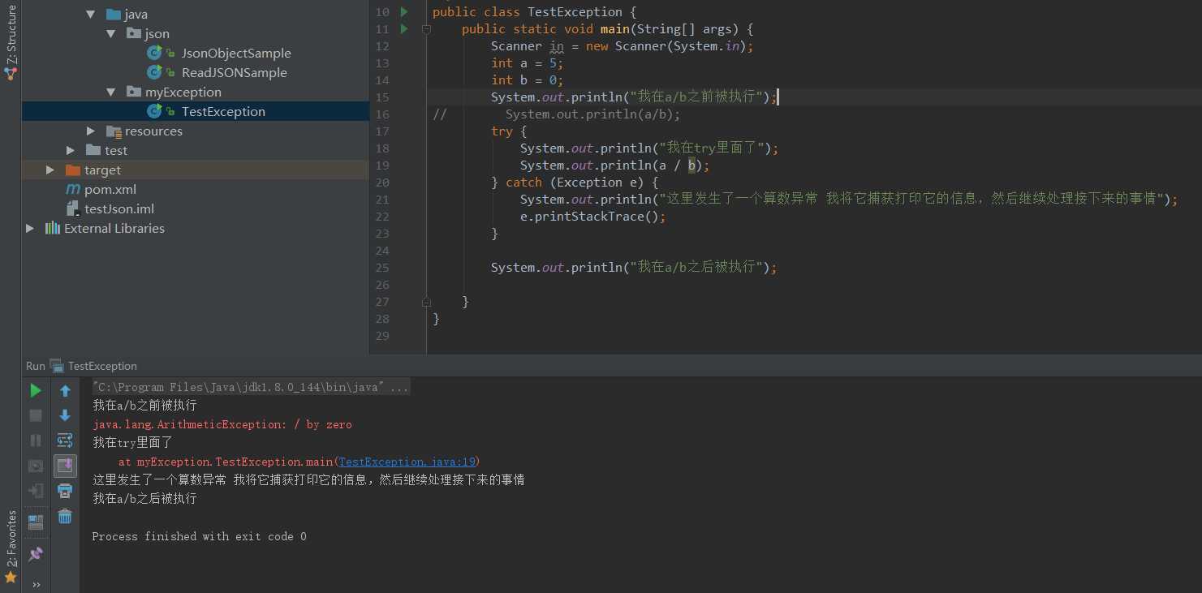Expand more Run toolbar actions chevron
1202x593 pixels.
click(36, 584)
